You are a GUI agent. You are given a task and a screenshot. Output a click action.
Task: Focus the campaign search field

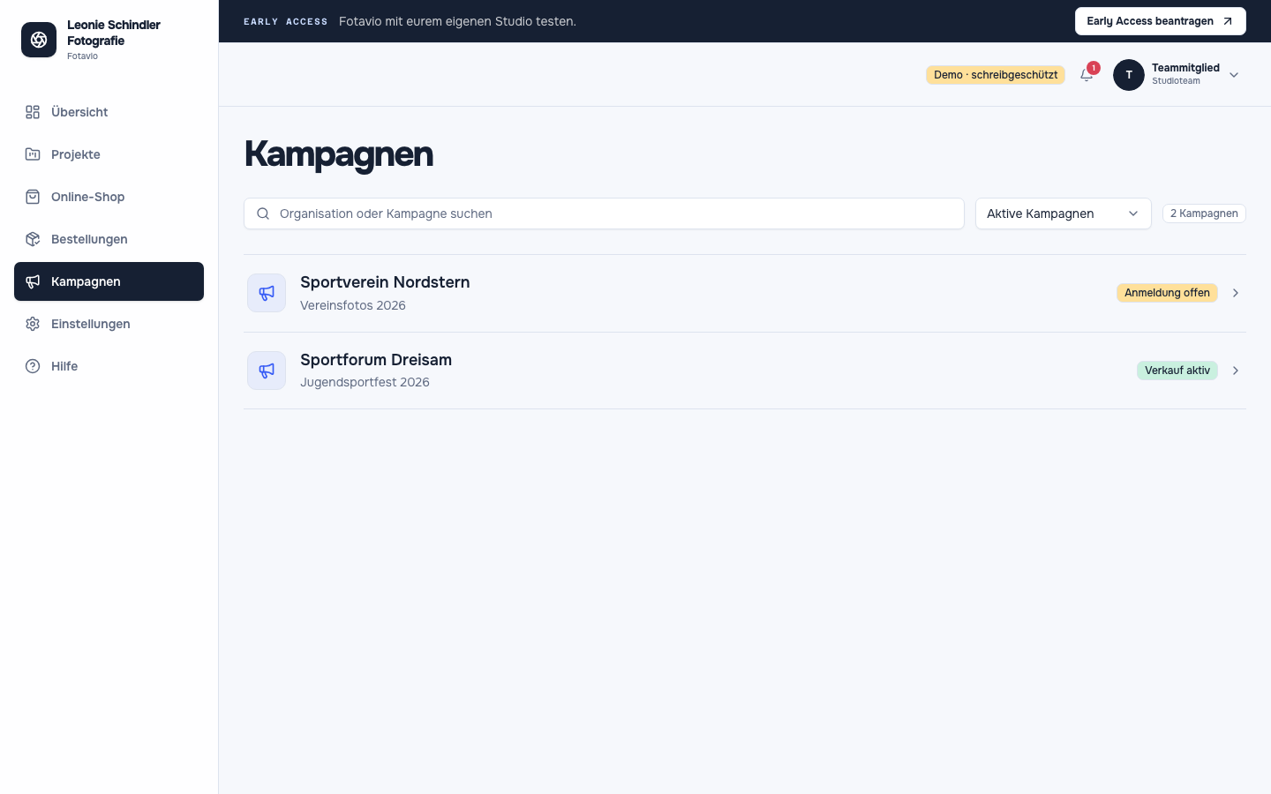(x=604, y=213)
